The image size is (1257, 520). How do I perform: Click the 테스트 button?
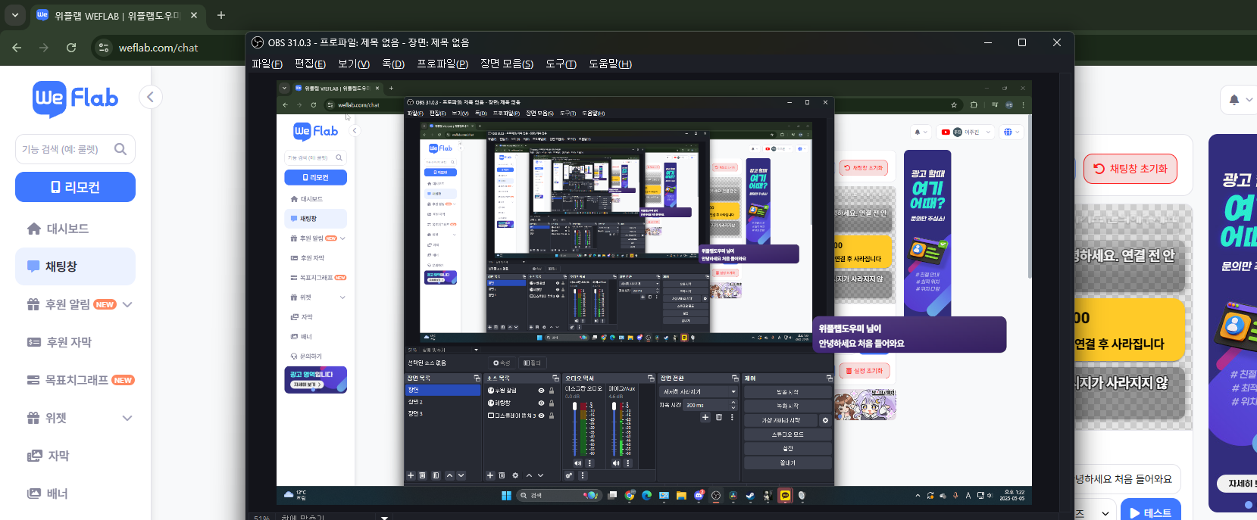pyautogui.click(x=1150, y=512)
